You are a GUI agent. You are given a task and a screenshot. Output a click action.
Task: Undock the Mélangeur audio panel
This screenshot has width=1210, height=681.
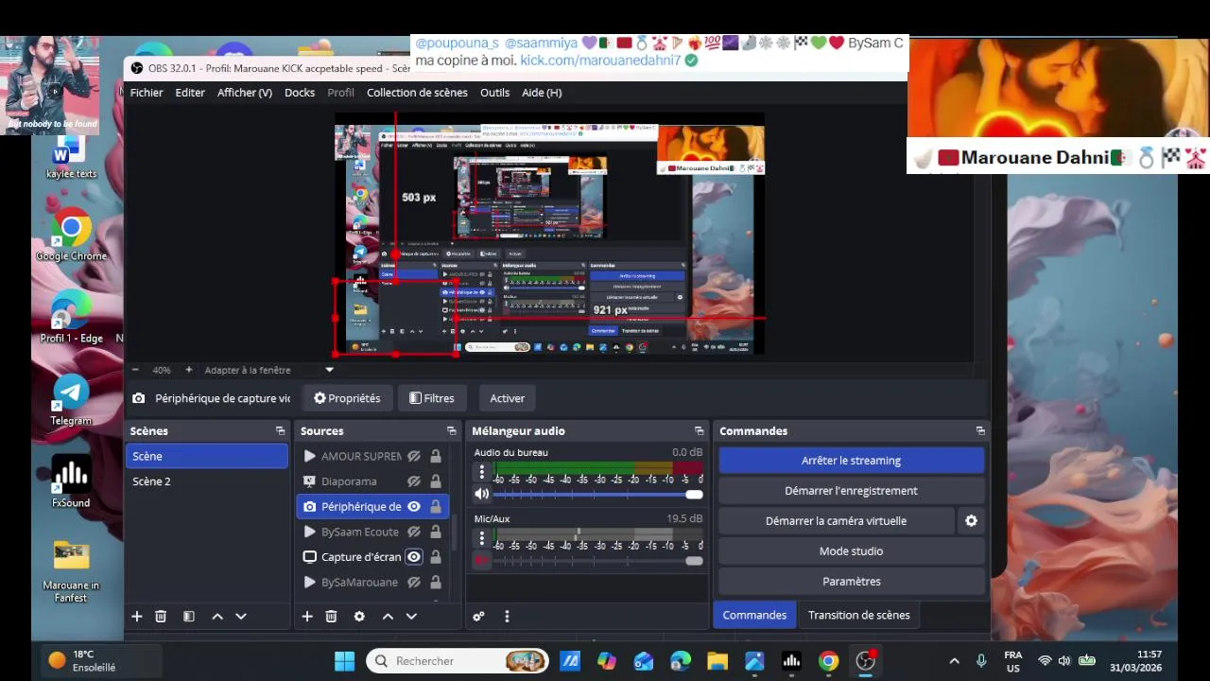[x=699, y=430]
